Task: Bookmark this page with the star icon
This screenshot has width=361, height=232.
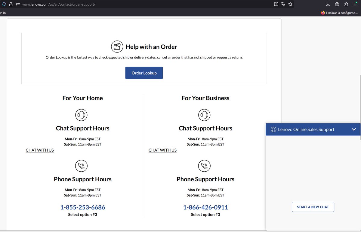Action: 290,4
